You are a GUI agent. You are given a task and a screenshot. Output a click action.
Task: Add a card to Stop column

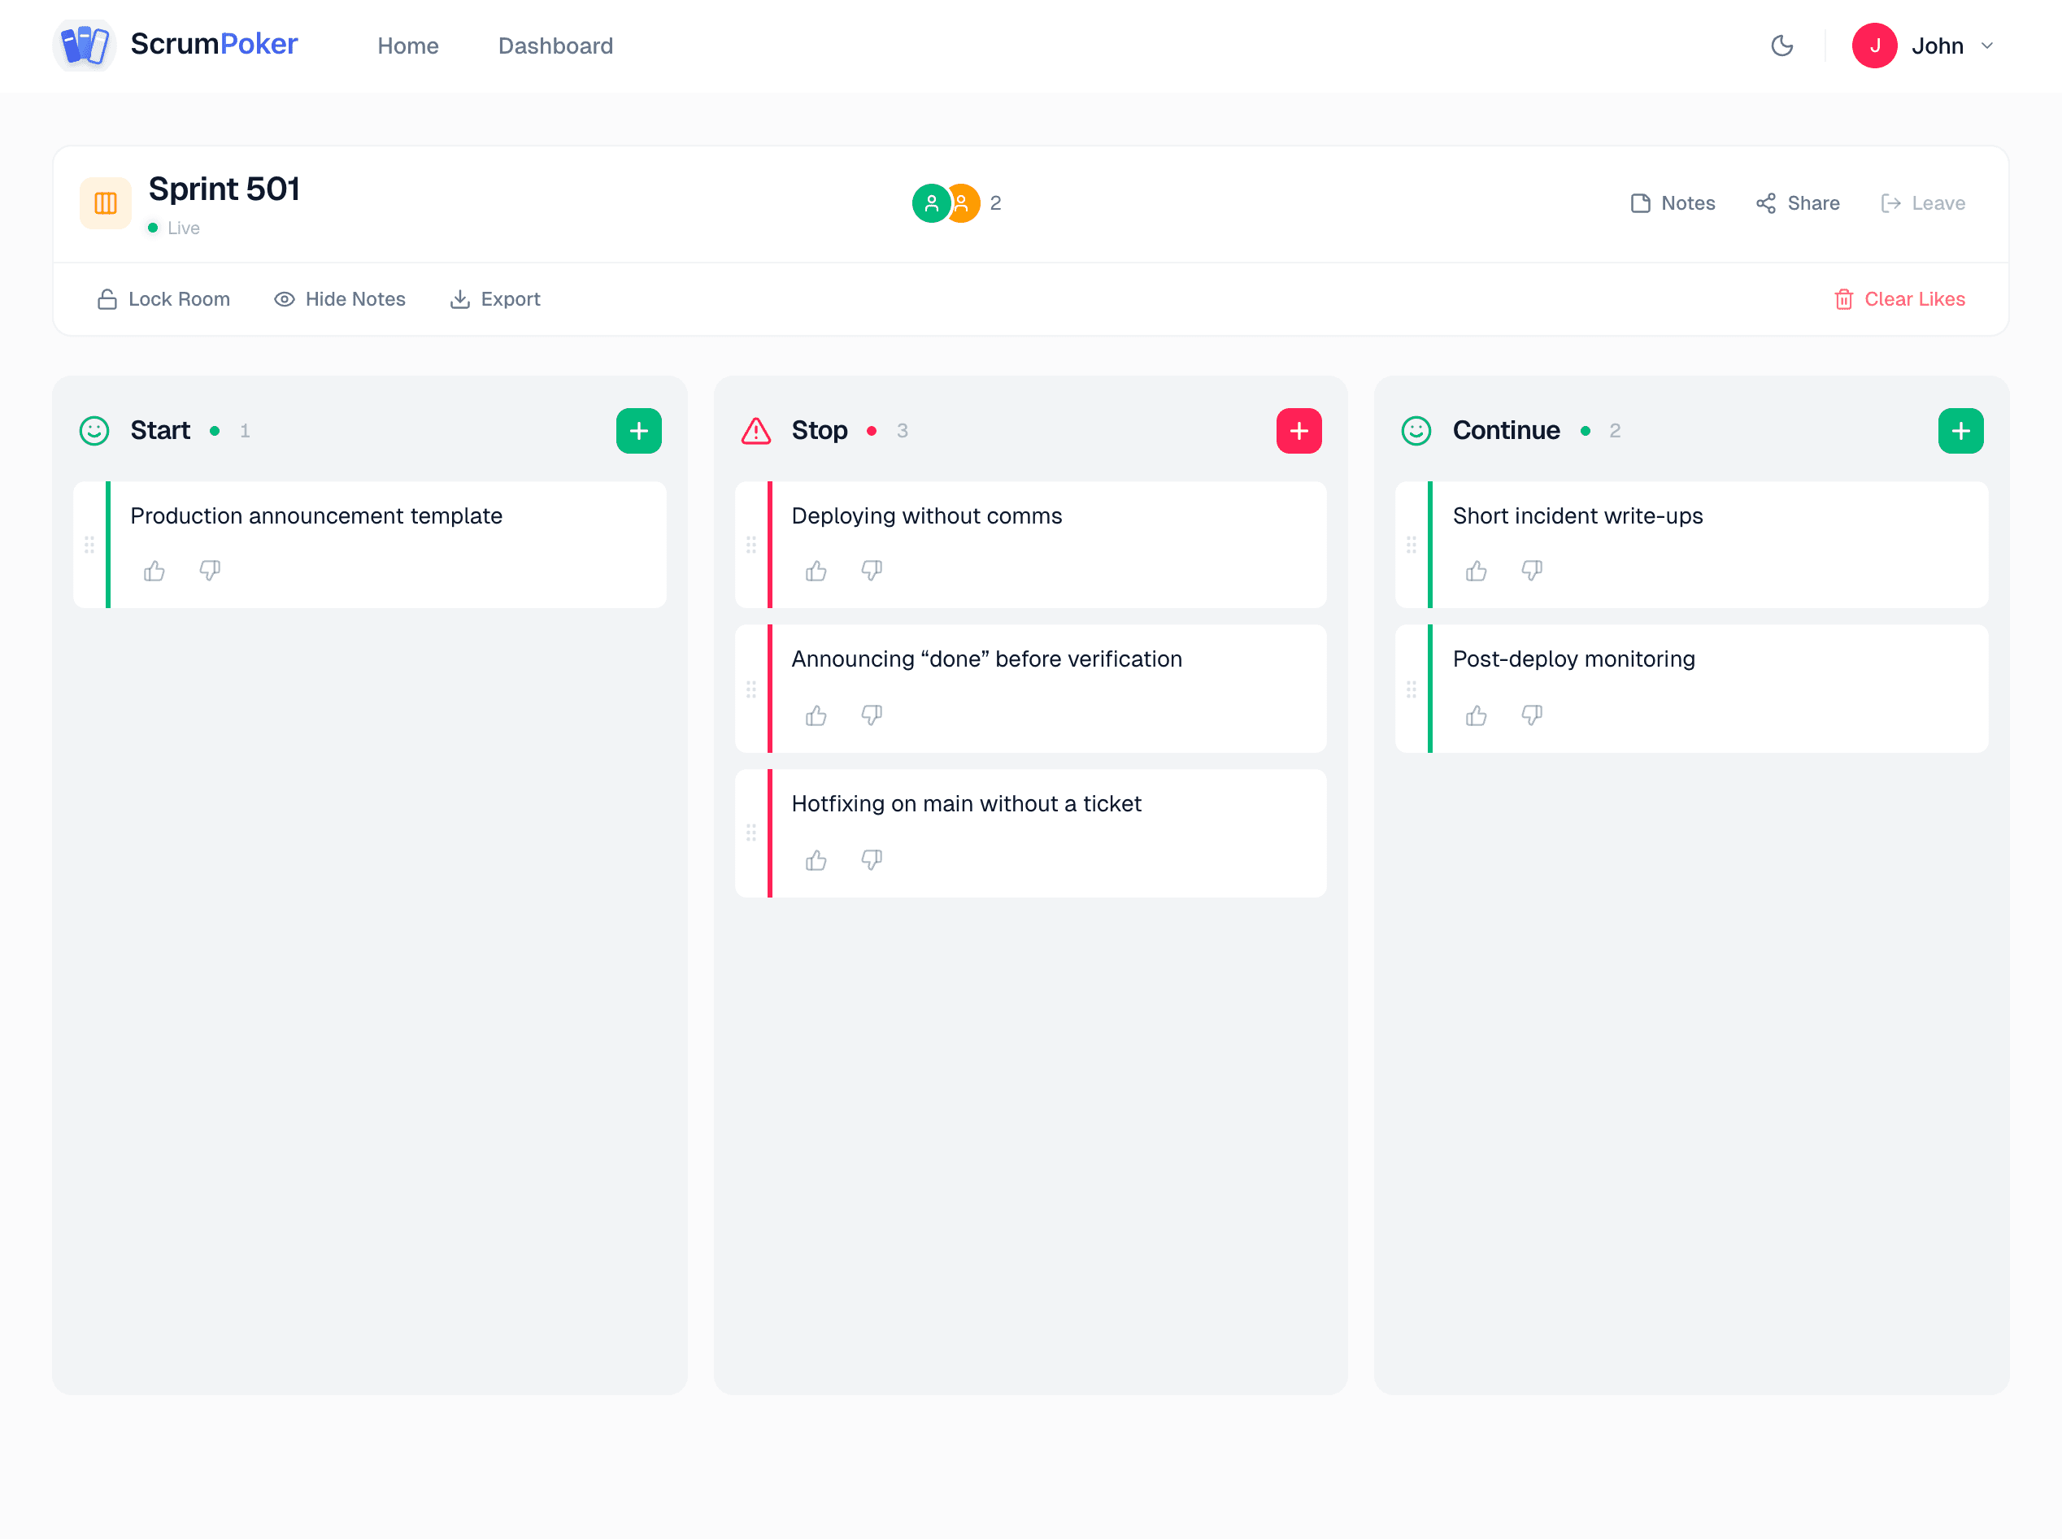[1298, 430]
